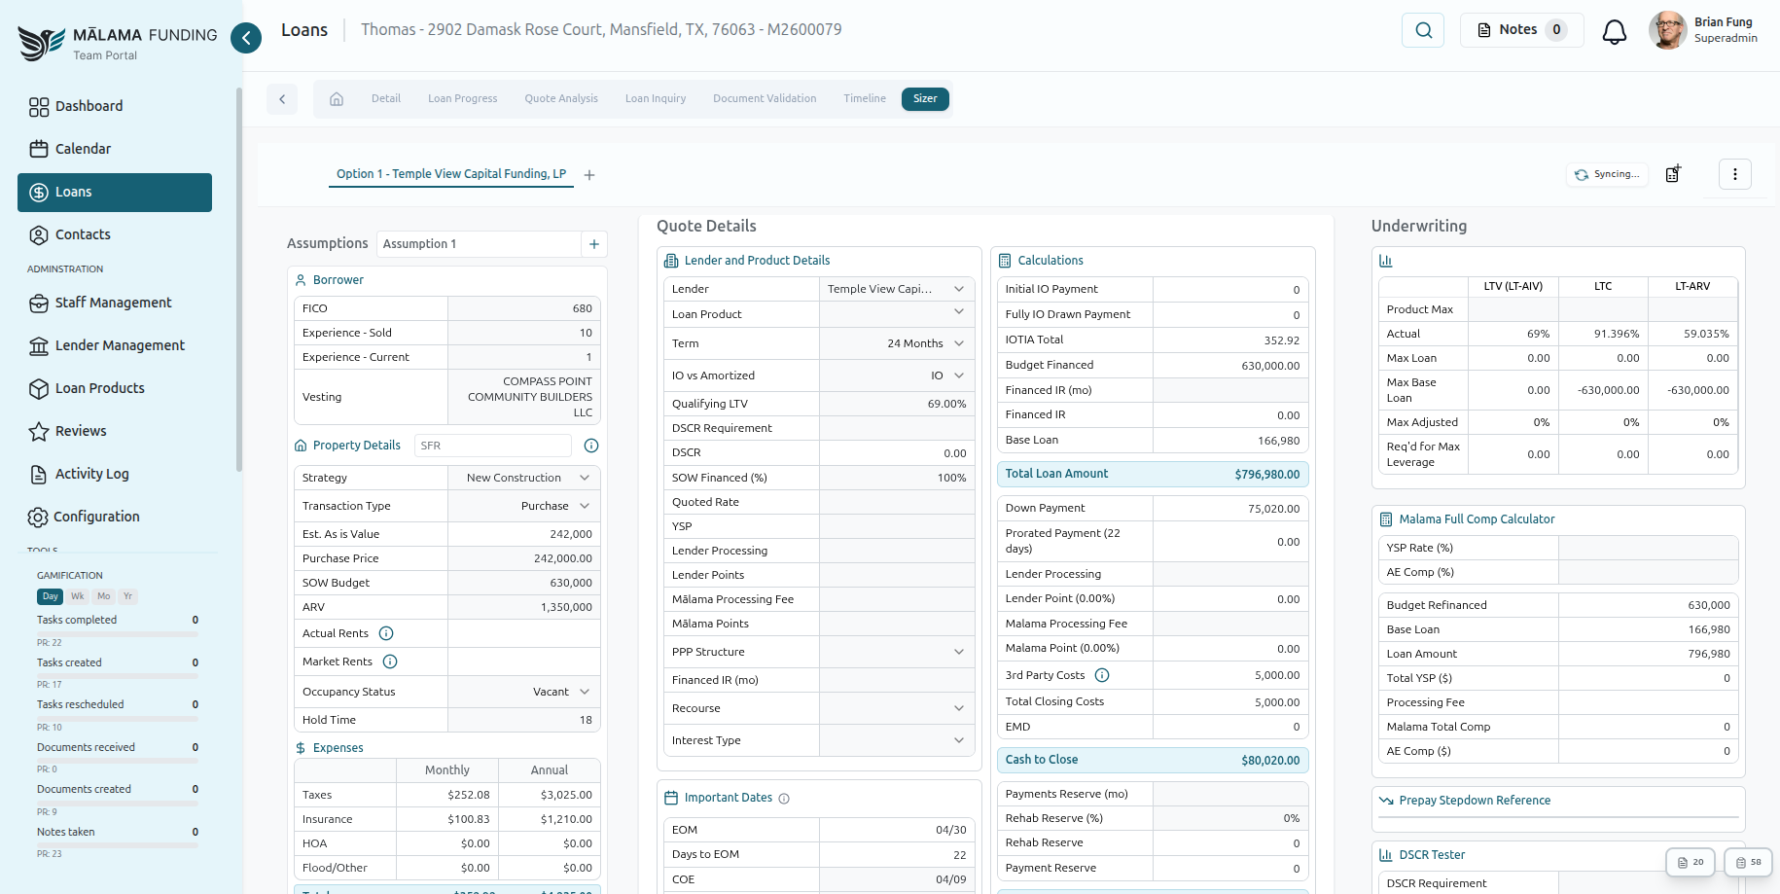Switch gamification stats to Mo view
Viewport: 1780px width, 894px height.
tap(103, 596)
